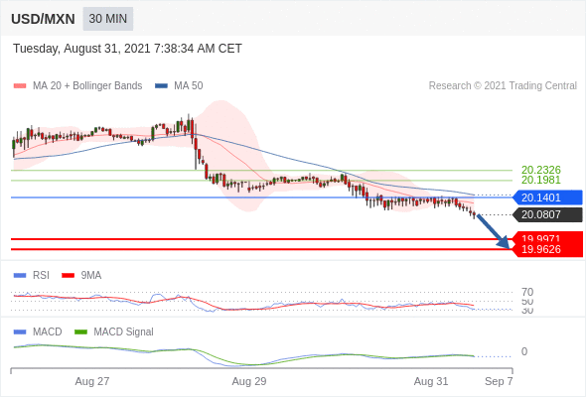Click the Aug 29 date axis label
This screenshot has height=397, width=586.
coord(249,381)
